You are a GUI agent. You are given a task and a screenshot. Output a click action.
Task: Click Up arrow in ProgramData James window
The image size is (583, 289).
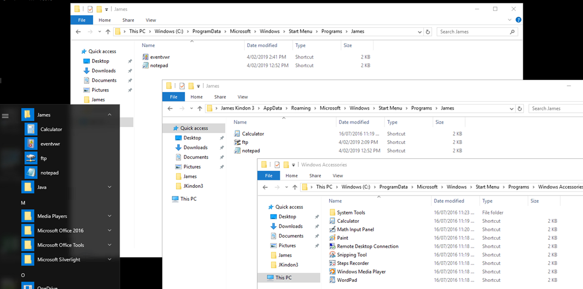pyautogui.click(x=108, y=32)
